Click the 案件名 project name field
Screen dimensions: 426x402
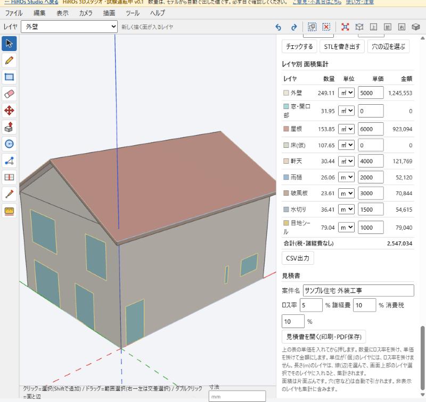click(358, 290)
